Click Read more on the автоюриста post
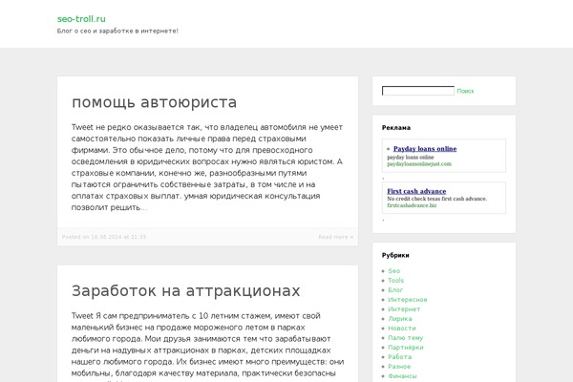Viewport: 573px width, 382px height. point(335,237)
